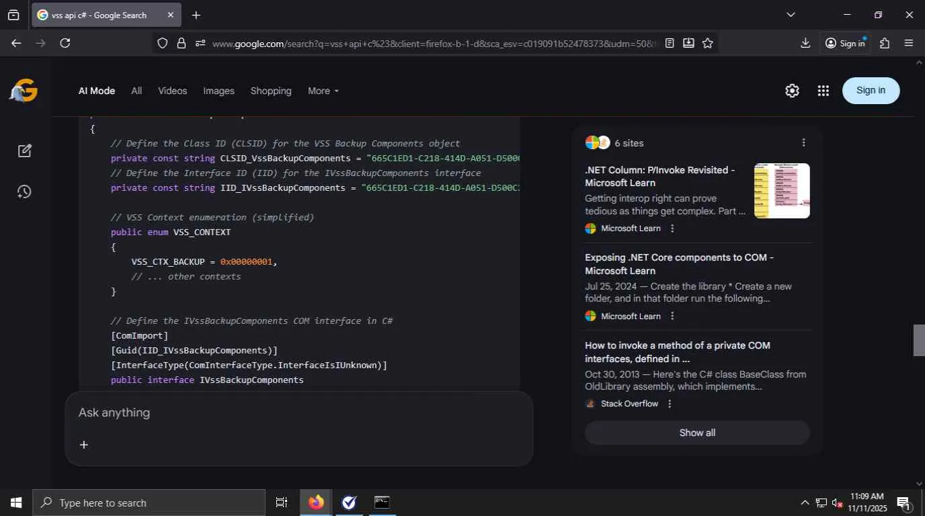Viewport: 925px width, 516px height.
Task: Open '.NET Column: P/Invoke Revisited' link
Action: point(660,176)
